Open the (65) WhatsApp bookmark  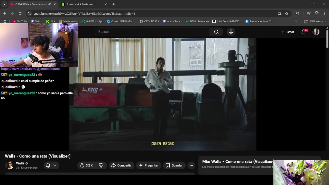[92, 21]
